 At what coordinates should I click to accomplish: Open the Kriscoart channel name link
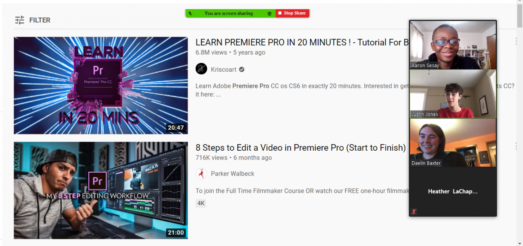[224, 69]
